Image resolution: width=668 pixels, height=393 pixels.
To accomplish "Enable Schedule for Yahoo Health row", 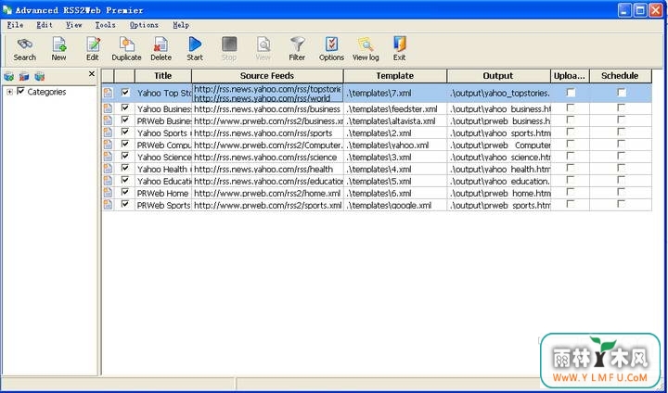I will [622, 168].
